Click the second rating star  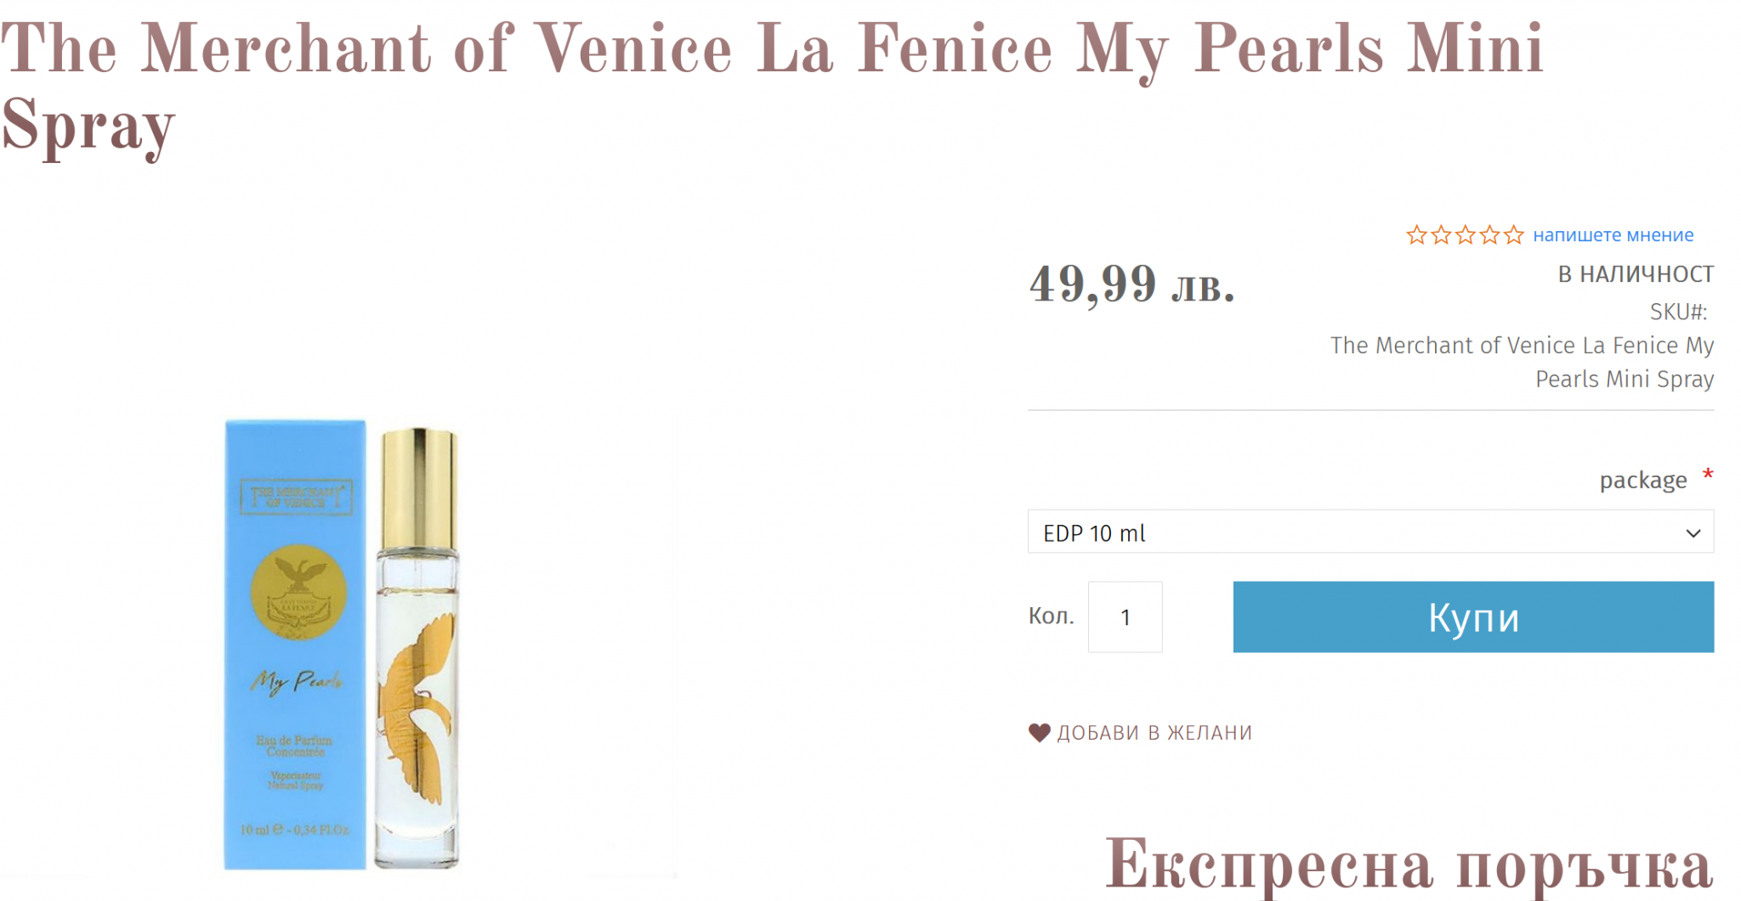(x=1441, y=235)
